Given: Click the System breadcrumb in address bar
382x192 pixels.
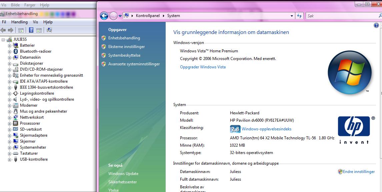Looking at the screenshot, I should (173, 16).
